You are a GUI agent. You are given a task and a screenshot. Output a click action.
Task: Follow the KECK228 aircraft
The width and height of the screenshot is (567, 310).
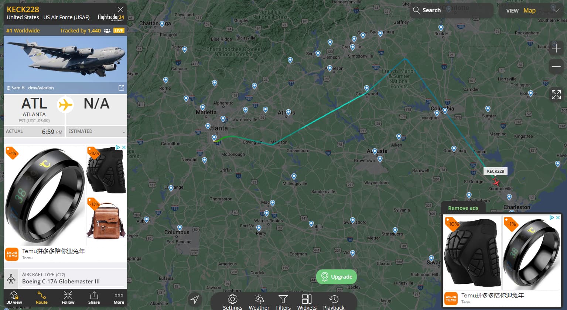(x=68, y=298)
